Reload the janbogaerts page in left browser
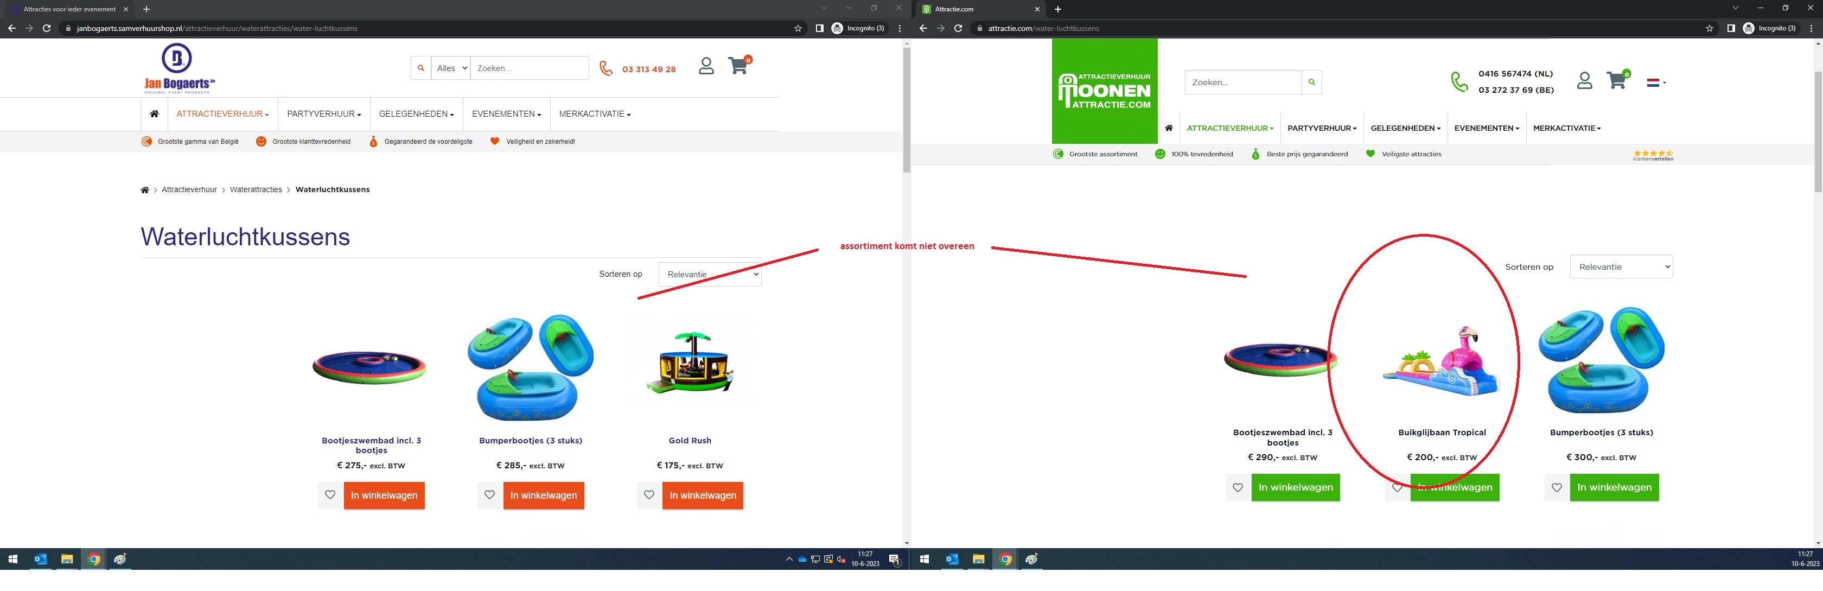Viewport: 1823px width, 591px height. pyautogui.click(x=47, y=28)
